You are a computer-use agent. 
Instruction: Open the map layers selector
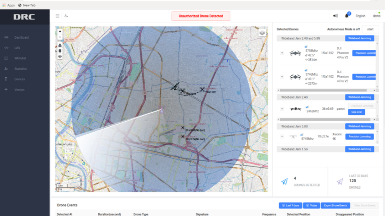[x=262, y=33]
